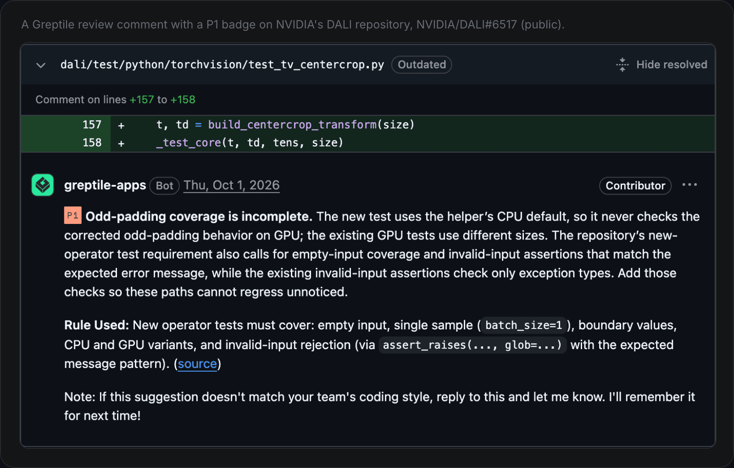Click the Contributor badge
Viewport: 734px width, 468px height.
click(635, 186)
